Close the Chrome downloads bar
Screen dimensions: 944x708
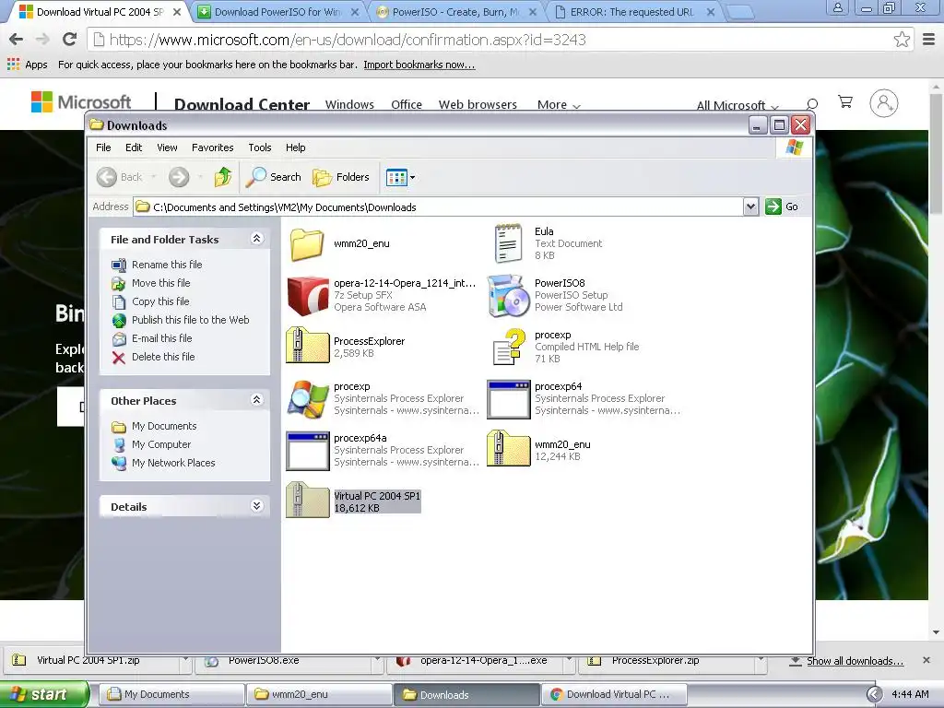[926, 660]
